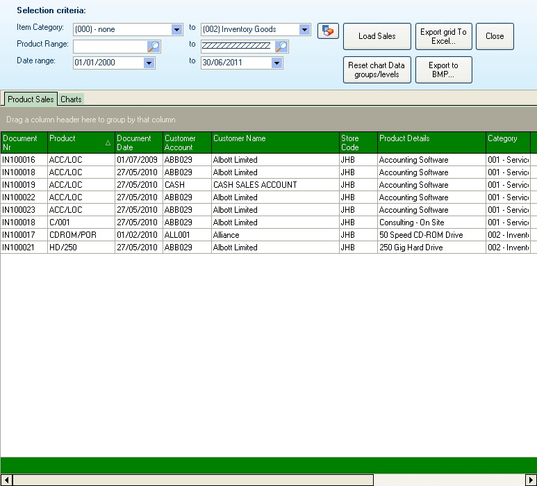Sort by Store Code column header

[358, 143]
